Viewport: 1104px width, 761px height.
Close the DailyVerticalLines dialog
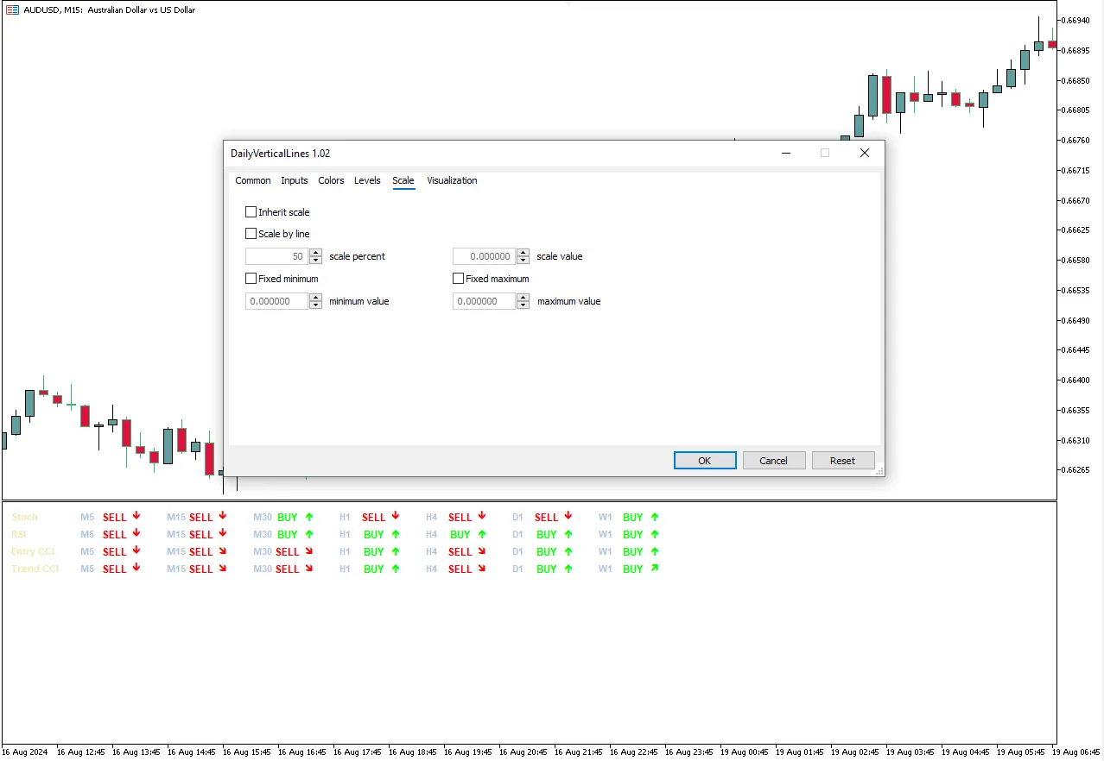pyautogui.click(x=864, y=153)
